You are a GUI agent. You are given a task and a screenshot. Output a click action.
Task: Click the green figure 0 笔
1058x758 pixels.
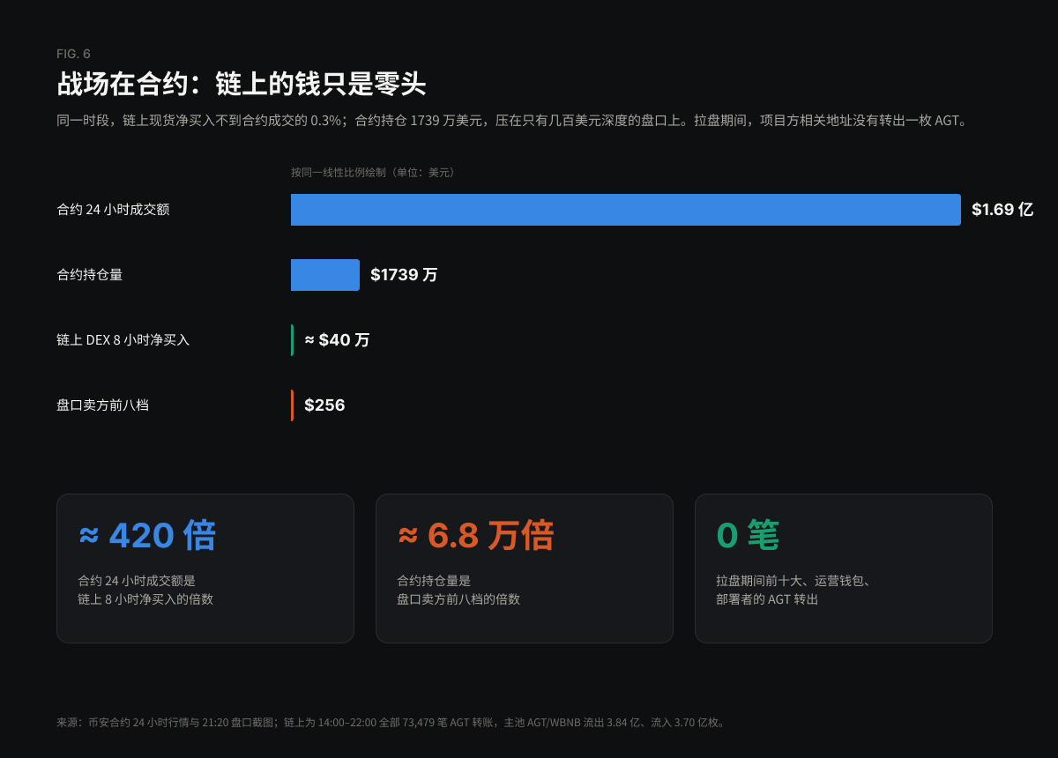pos(748,535)
